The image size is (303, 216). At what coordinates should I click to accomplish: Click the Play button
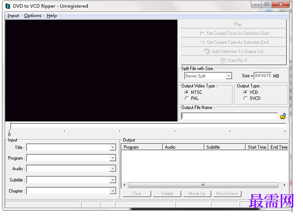click(x=234, y=24)
